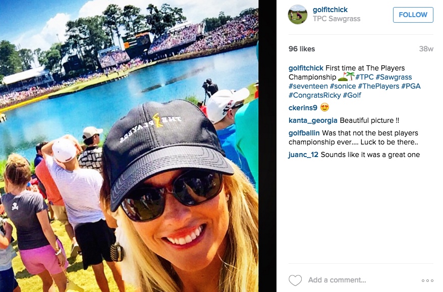
Task: Click the 38w timestamp
Action: [x=426, y=49]
